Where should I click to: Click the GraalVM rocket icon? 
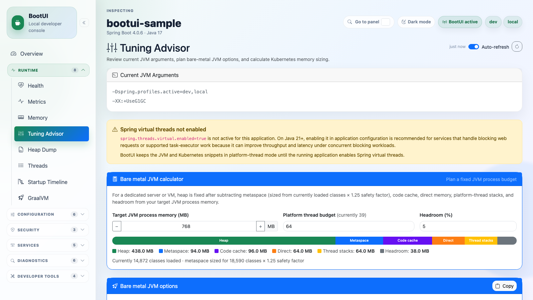[21, 198]
